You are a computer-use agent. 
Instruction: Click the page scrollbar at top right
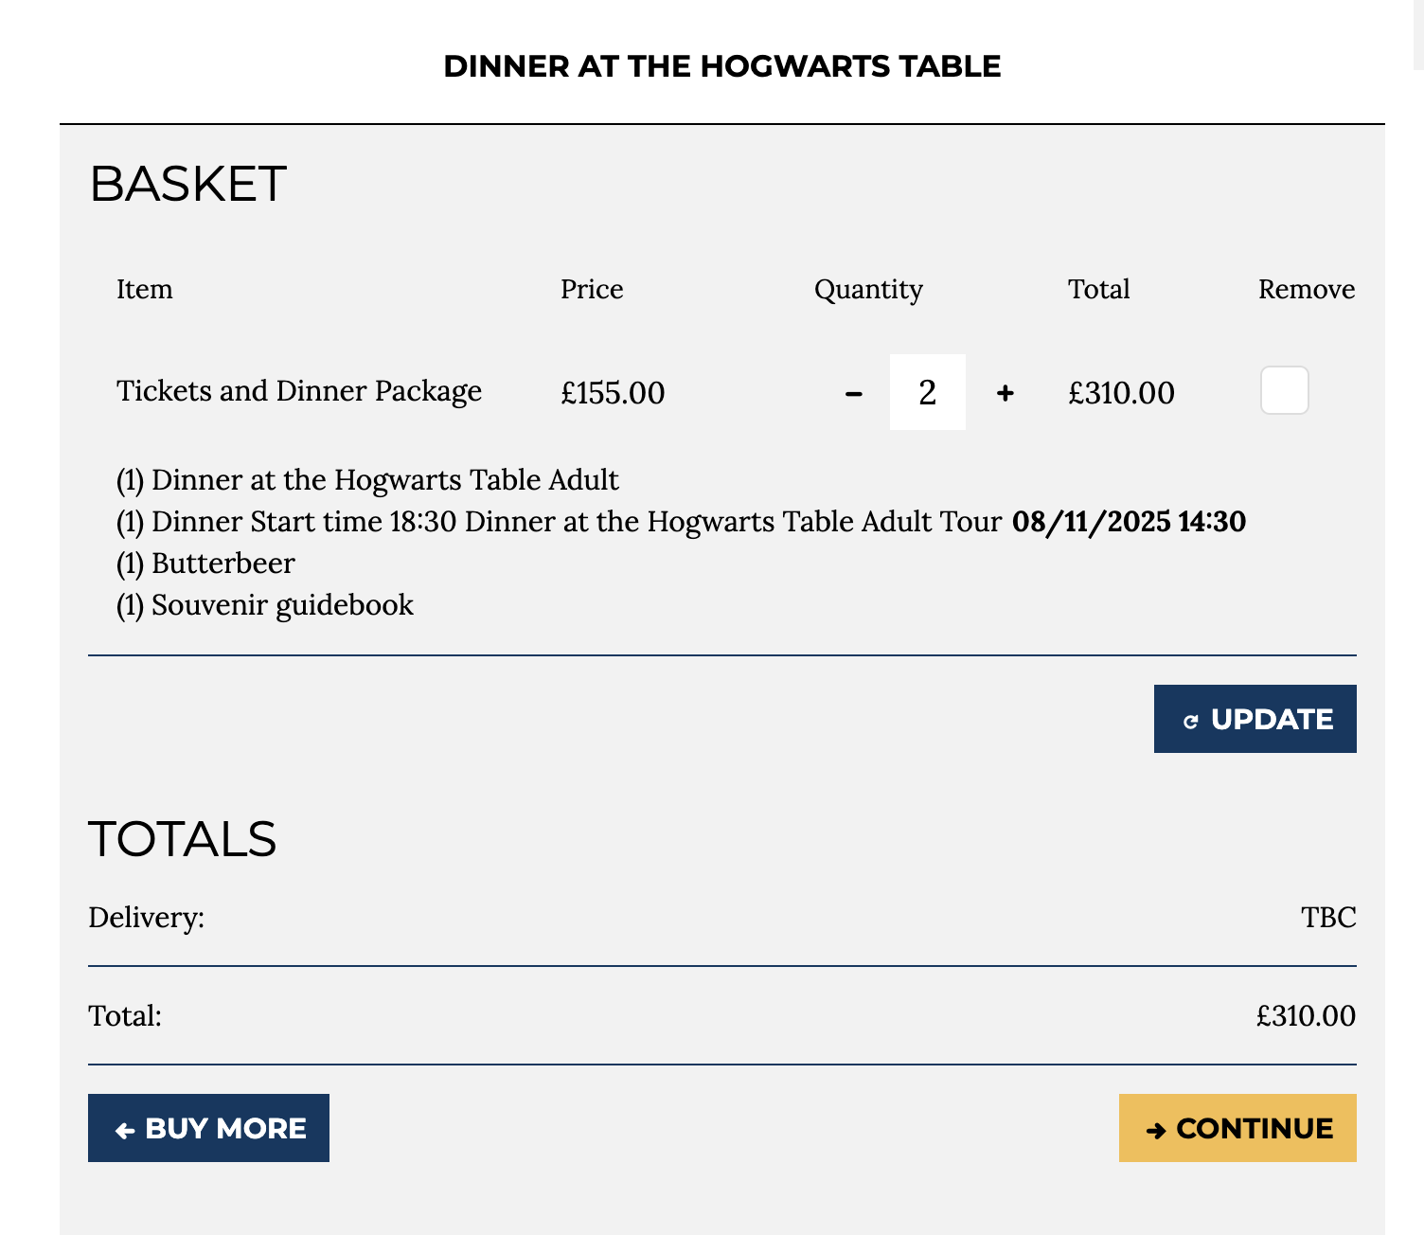point(1417,34)
